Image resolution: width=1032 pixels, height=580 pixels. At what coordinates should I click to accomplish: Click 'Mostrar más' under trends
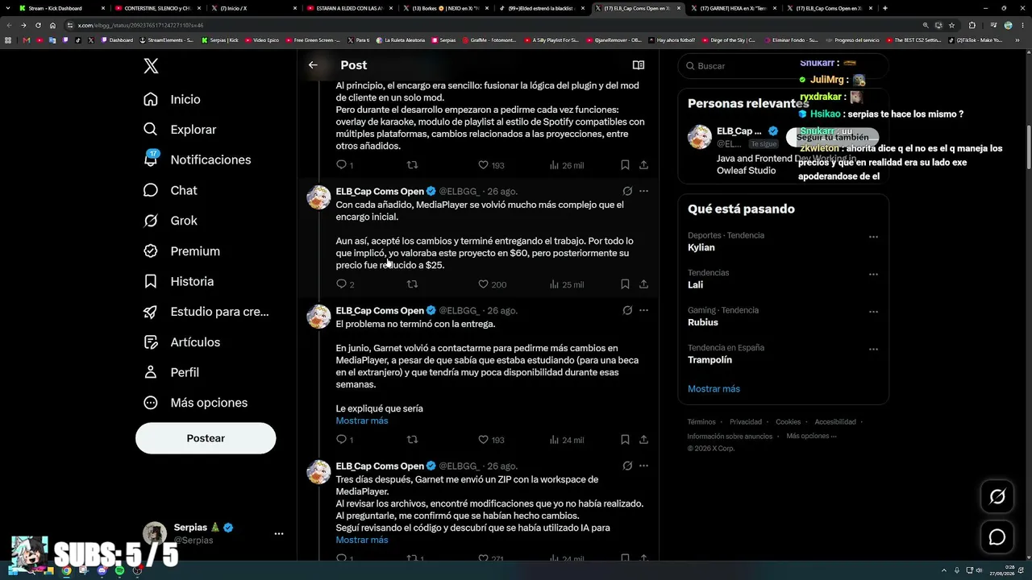click(714, 389)
